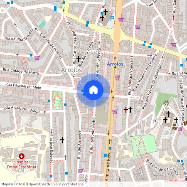Click the shopping cart icon below Arroios metro label
Screen dimensions: 187x187
[118, 77]
